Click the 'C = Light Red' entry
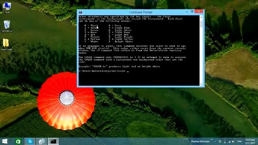 (x=119, y=35)
